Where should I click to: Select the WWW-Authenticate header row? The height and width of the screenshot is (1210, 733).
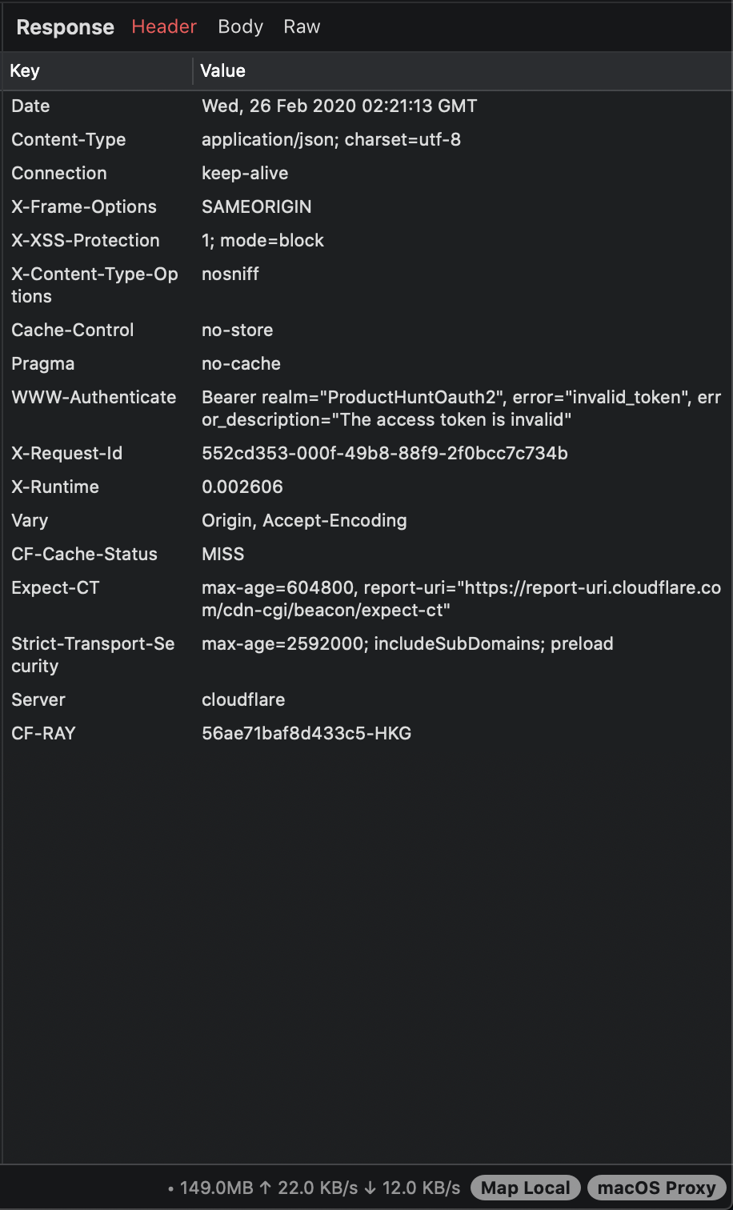pyautogui.click(x=320, y=408)
